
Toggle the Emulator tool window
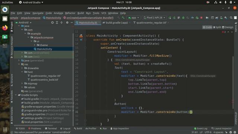tap(236, 118)
